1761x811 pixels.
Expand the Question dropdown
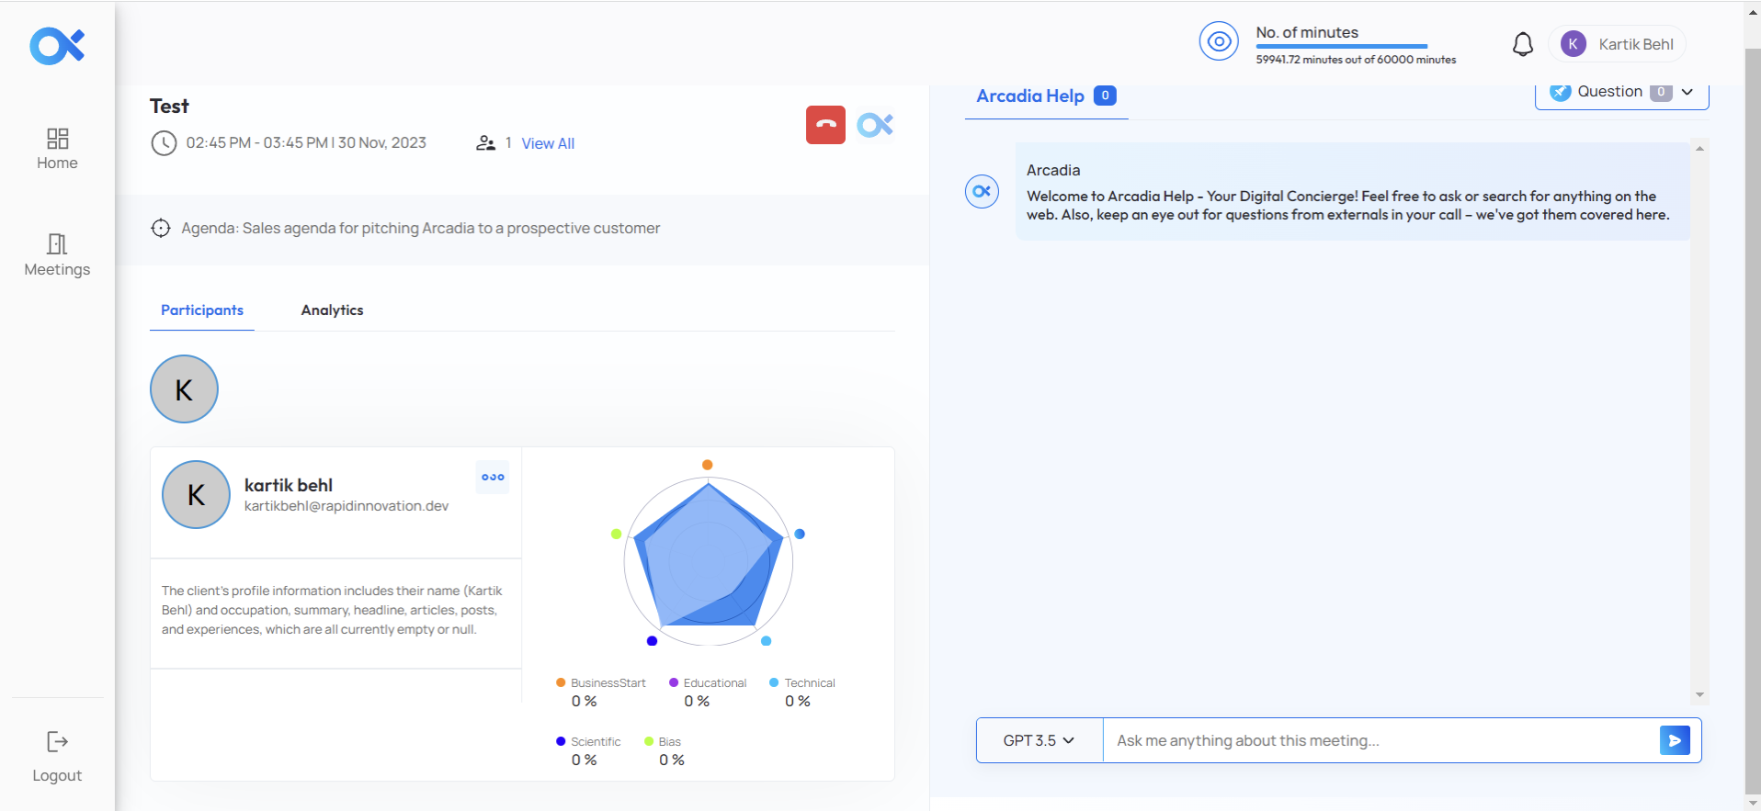(x=1621, y=92)
